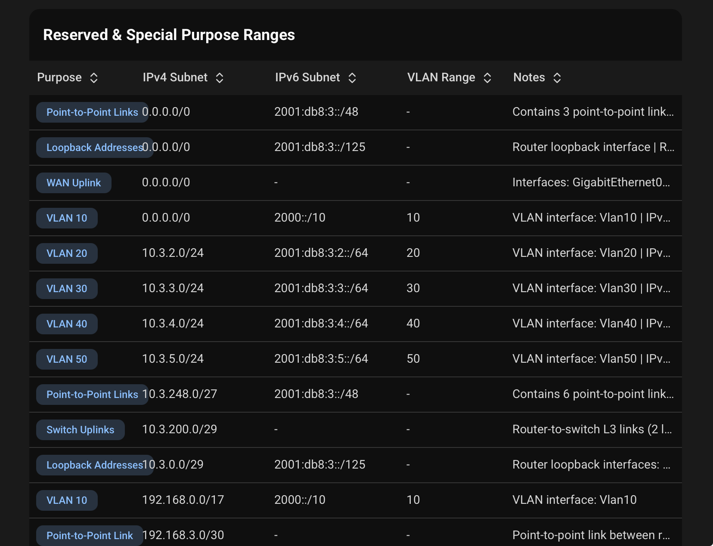Click IPv4 cell 10.3.3.0/24

pyautogui.click(x=173, y=288)
